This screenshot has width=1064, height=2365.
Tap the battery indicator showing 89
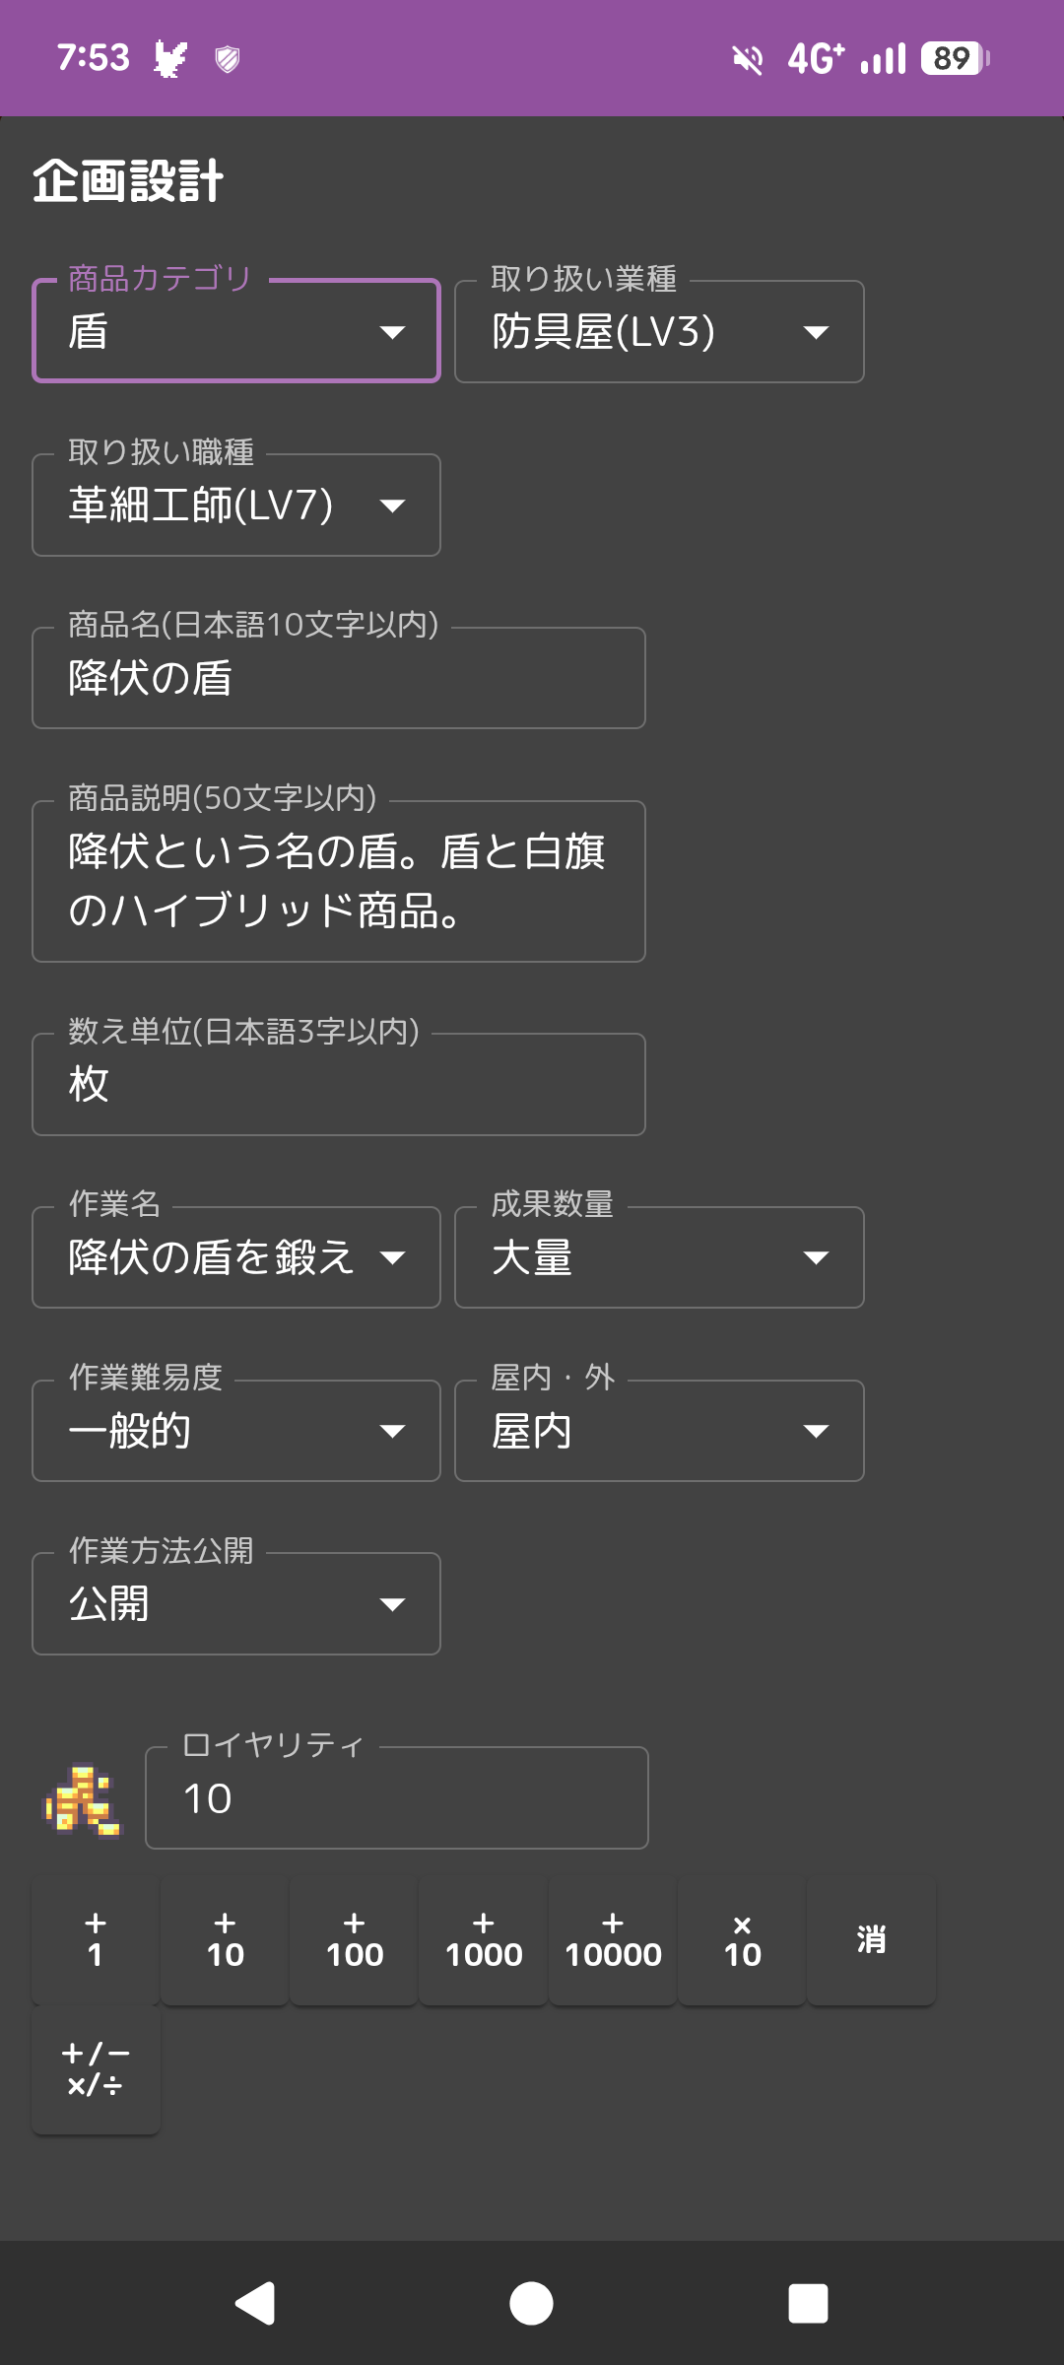pos(954,59)
